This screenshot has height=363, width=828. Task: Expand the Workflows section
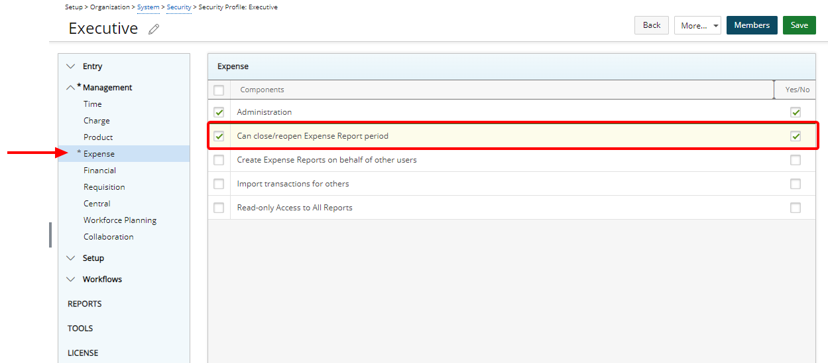tap(71, 279)
